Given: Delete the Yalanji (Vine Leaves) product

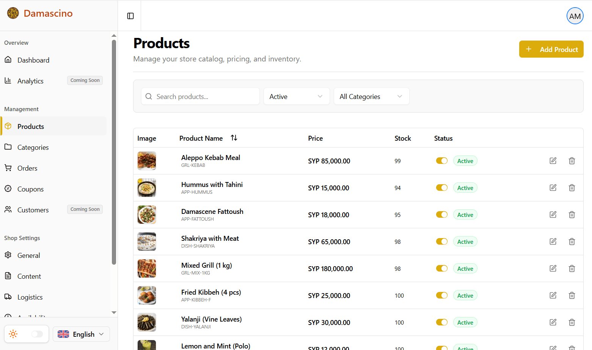Looking at the screenshot, I should pyautogui.click(x=572, y=322).
